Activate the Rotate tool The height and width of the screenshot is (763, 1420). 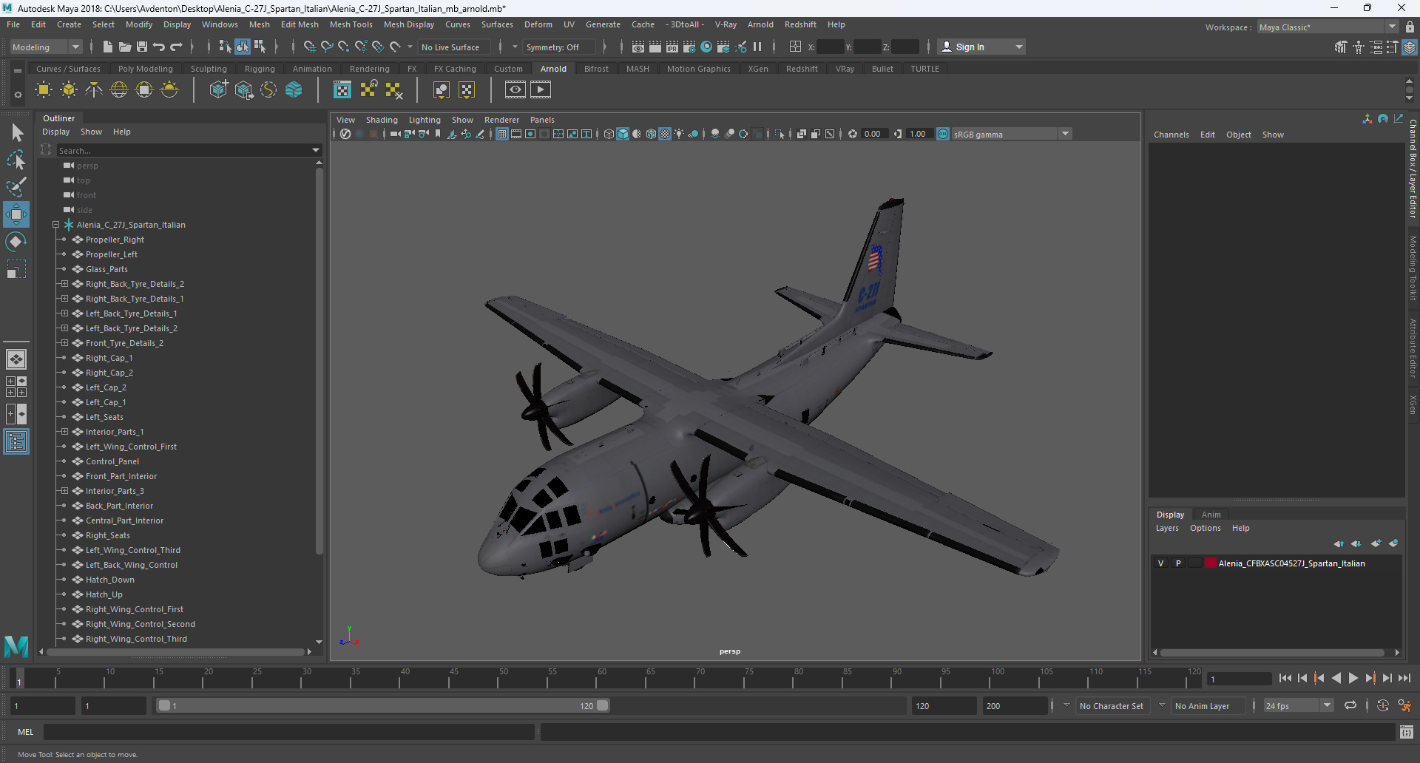pos(16,242)
